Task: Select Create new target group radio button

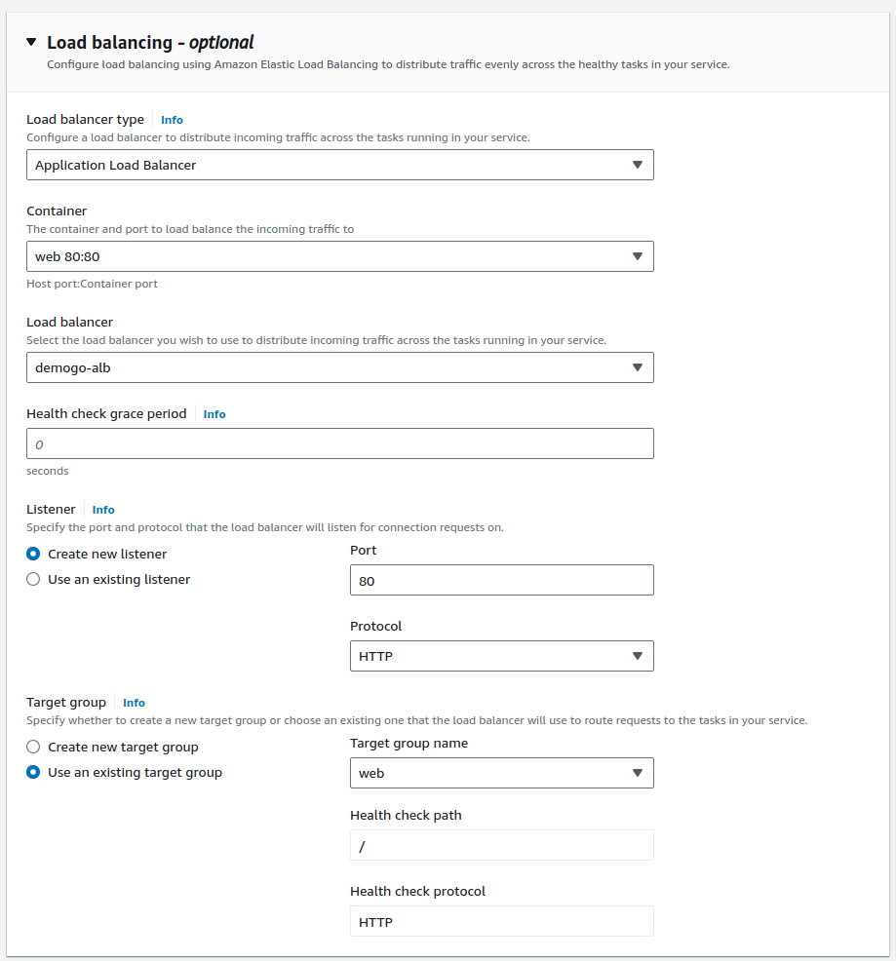Action: 33,747
